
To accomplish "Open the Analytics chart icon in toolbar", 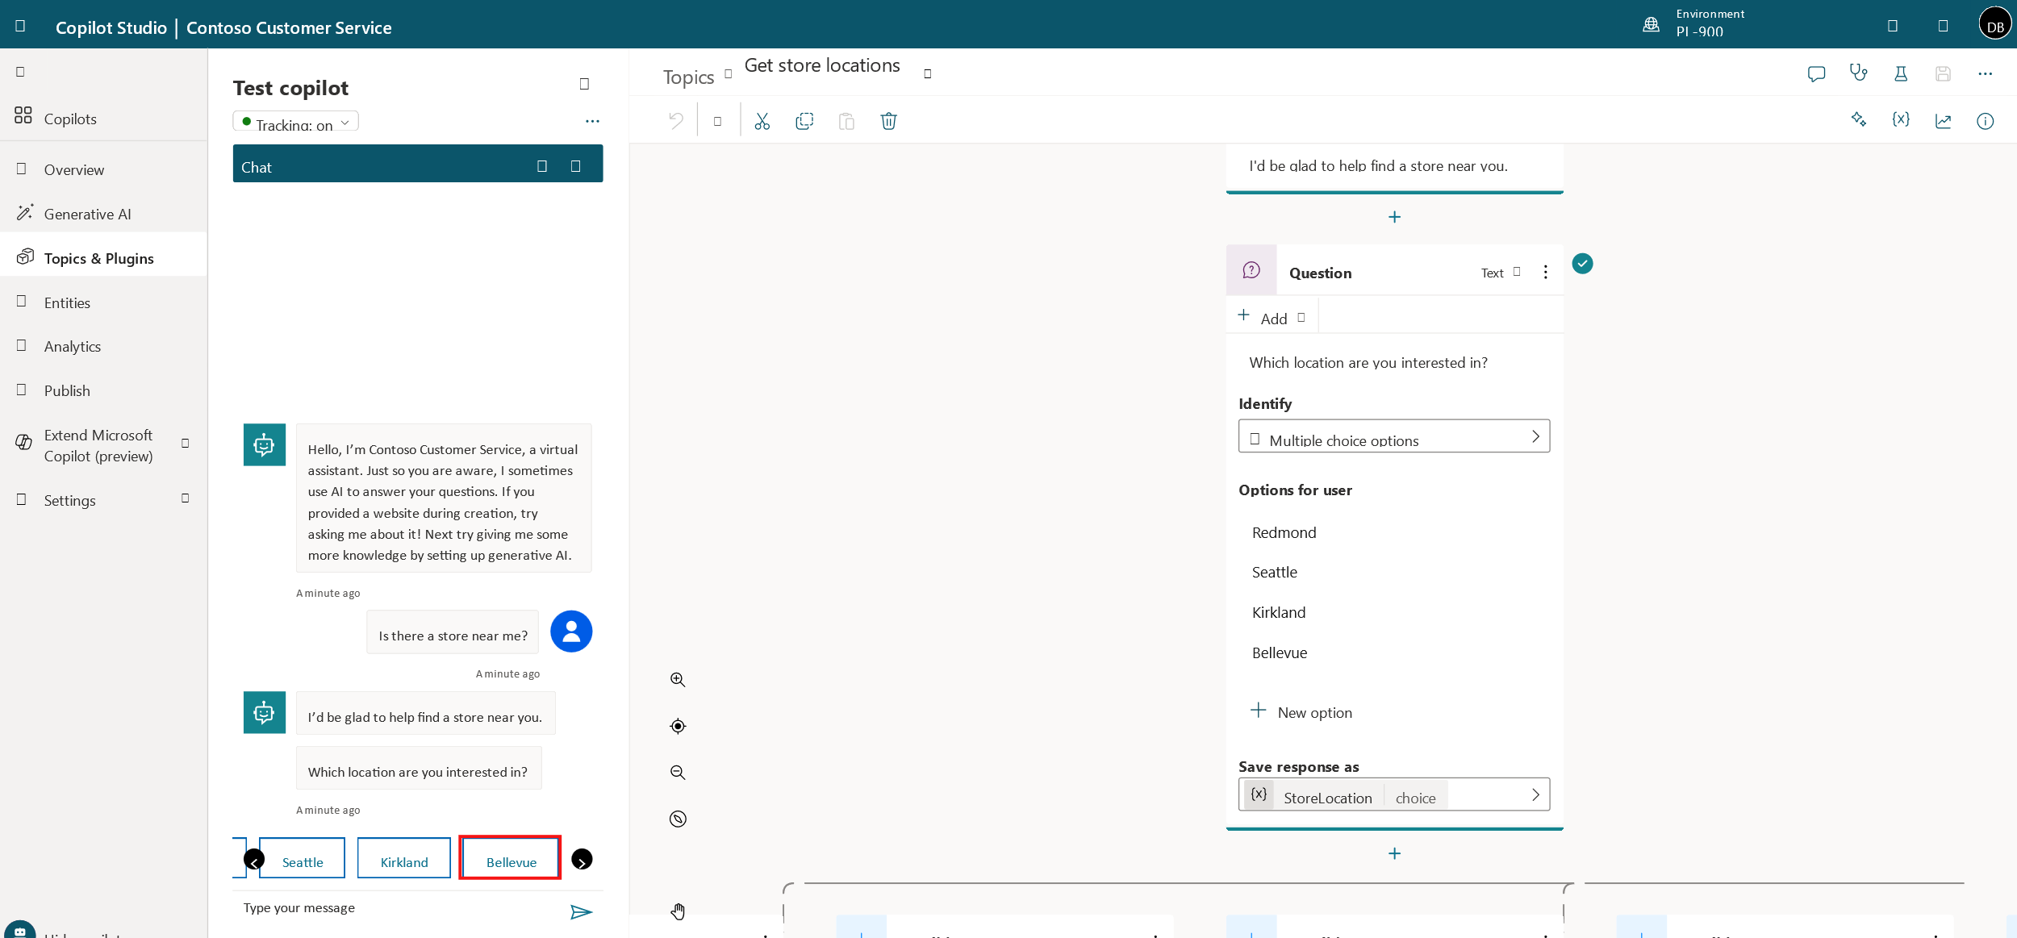I will 1943,120.
